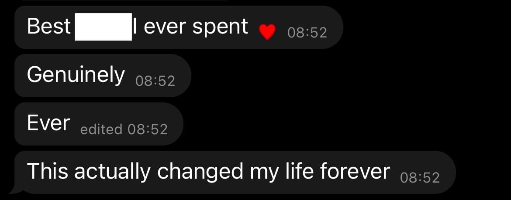Click the "edited" label on the Ever message
The height and width of the screenshot is (200, 511).
pyautogui.click(x=101, y=129)
